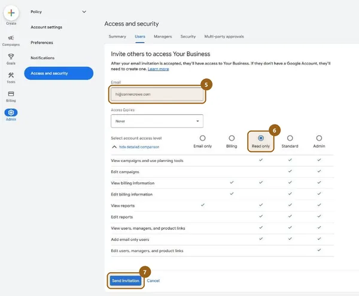Open Billing card icon

coord(11,94)
